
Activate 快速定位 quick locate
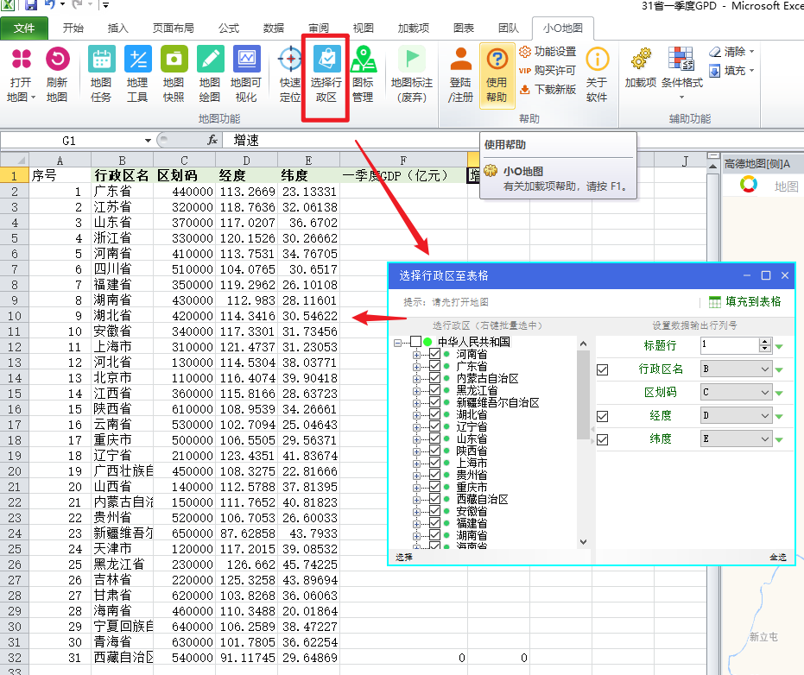290,75
